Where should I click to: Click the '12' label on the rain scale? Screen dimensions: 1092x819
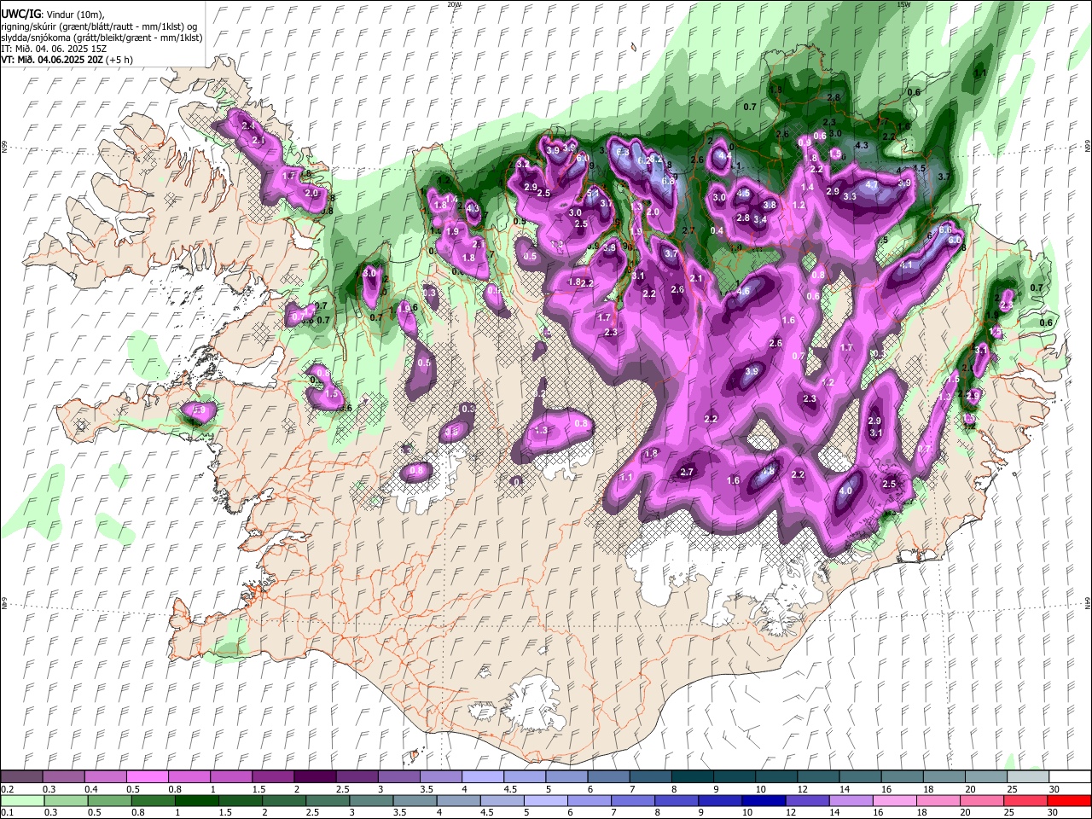790,812
